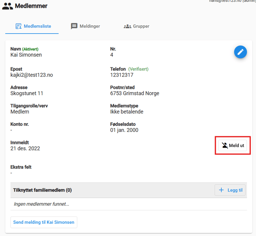Click the green Verifisert label
Viewport: 256px width, 236px height.
click(138, 69)
